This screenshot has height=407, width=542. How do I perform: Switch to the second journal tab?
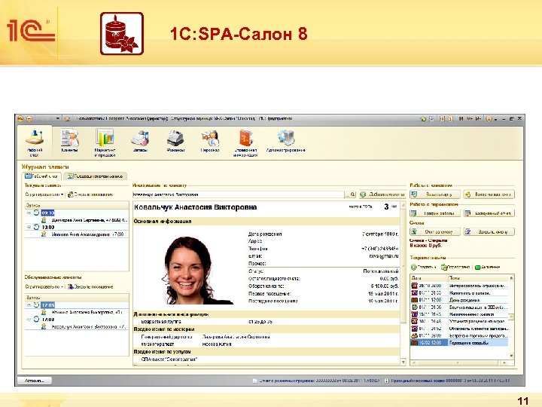[x=96, y=176]
